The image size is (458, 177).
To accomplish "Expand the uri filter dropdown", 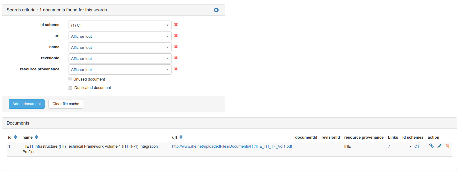I will tap(120, 36).
